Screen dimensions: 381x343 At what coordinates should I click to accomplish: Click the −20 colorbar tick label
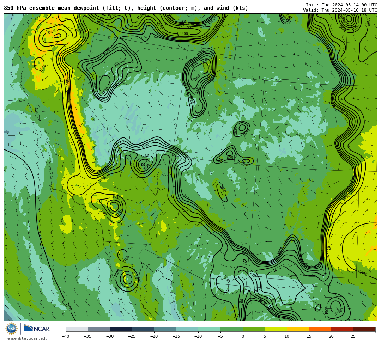154,336
